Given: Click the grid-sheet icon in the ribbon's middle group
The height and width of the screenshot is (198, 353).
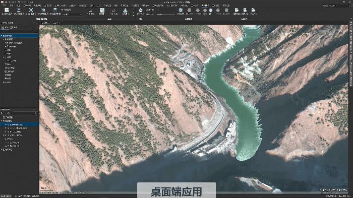Looking at the screenshot, I should point(102,10).
